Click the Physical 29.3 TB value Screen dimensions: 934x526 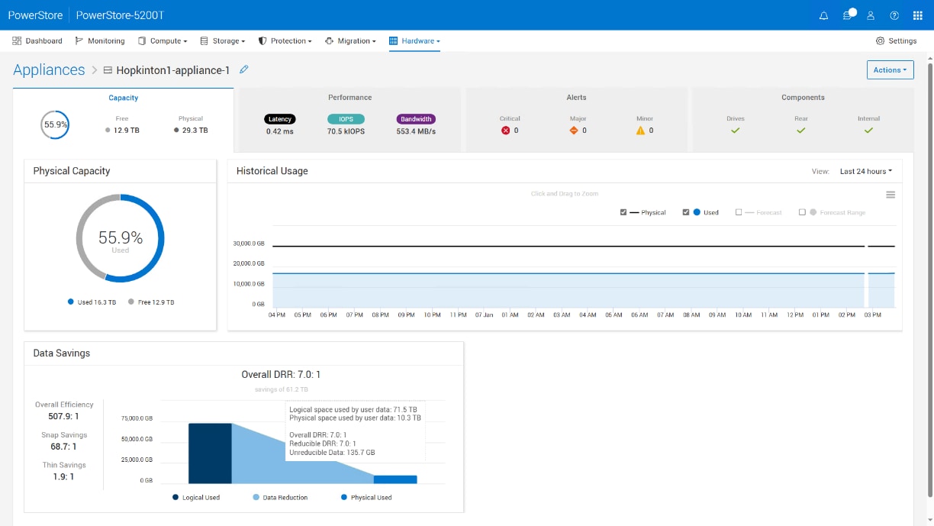[191, 131]
